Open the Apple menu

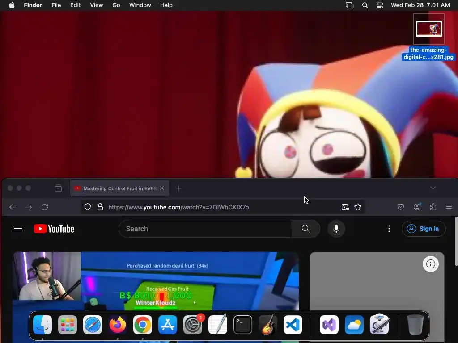pos(12,5)
